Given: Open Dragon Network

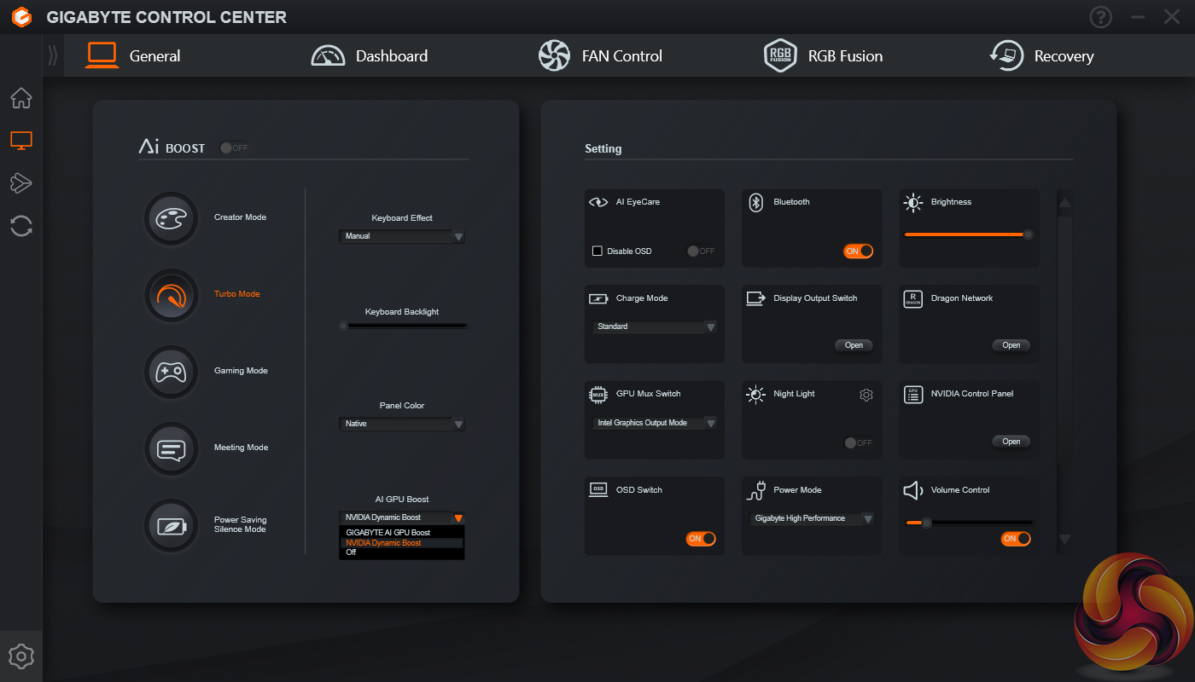Looking at the screenshot, I should click(x=1011, y=345).
